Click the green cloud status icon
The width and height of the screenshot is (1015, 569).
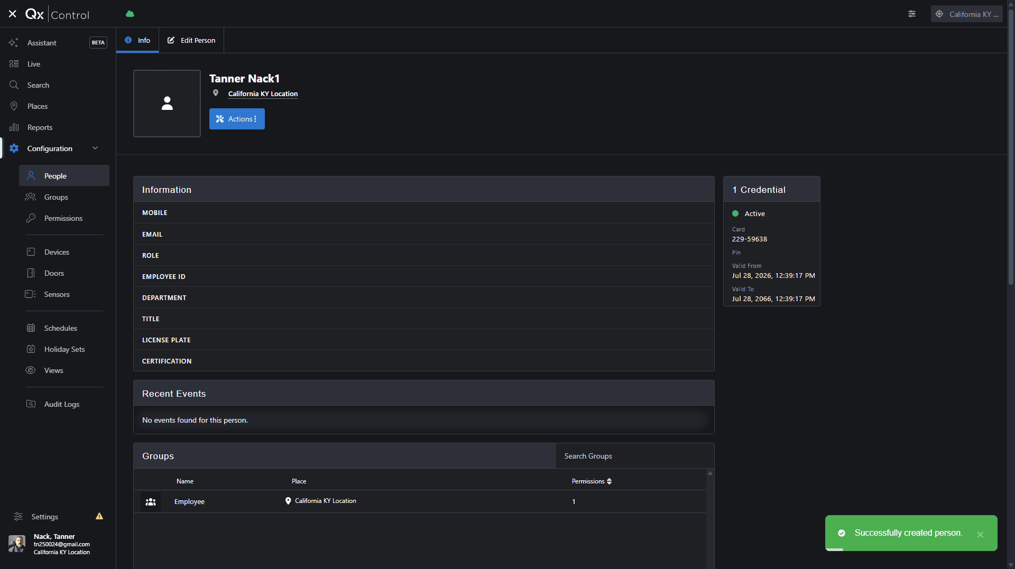click(130, 14)
